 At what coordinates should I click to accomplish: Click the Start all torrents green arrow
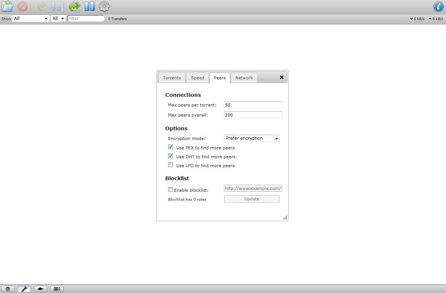coord(74,6)
